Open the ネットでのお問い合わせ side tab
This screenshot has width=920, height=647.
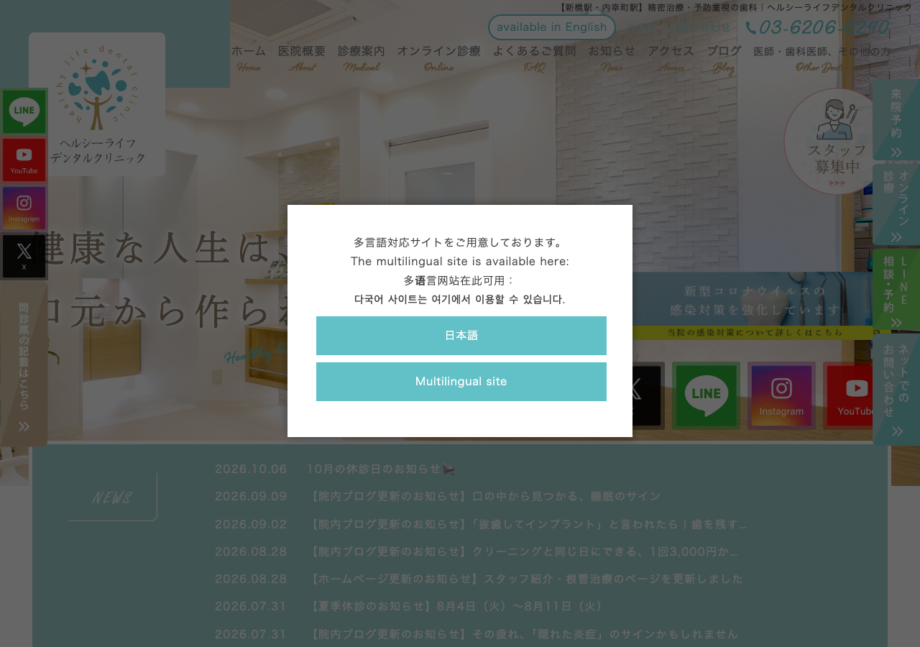896,389
